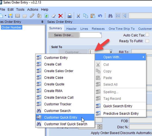Click the Undo arrow toolbar icon
Screen dimensions: 152x136
(x=100, y=16)
